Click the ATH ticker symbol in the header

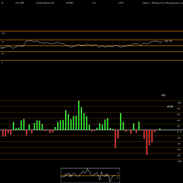tap(121, 3)
